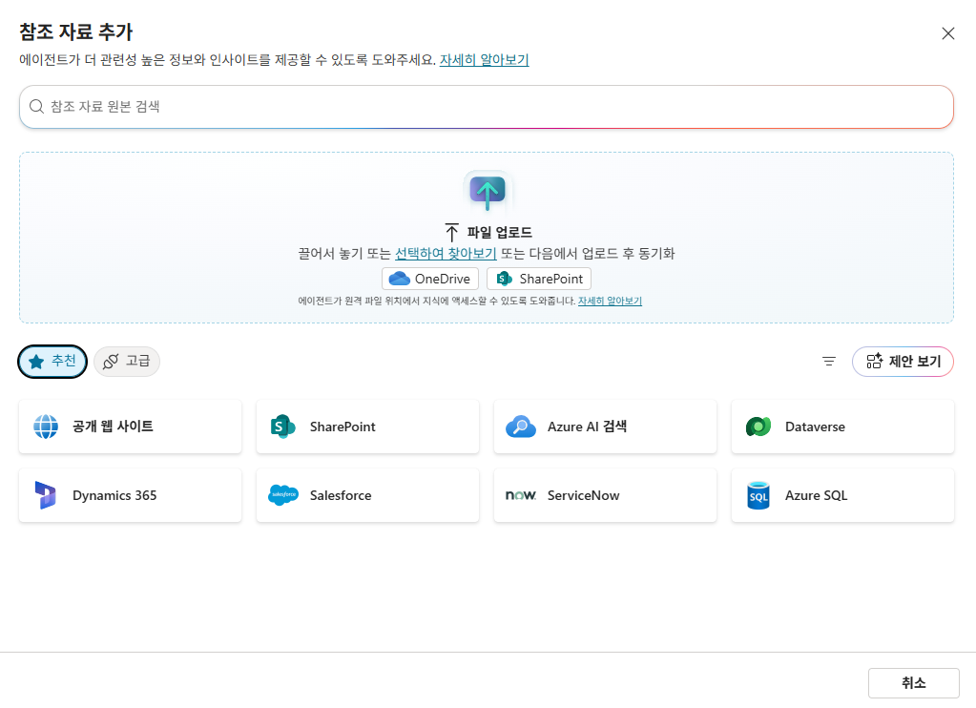Switch to the 고급 tab
Image resolution: width=976 pixels, height=708 pixels.
coord(126,362)
